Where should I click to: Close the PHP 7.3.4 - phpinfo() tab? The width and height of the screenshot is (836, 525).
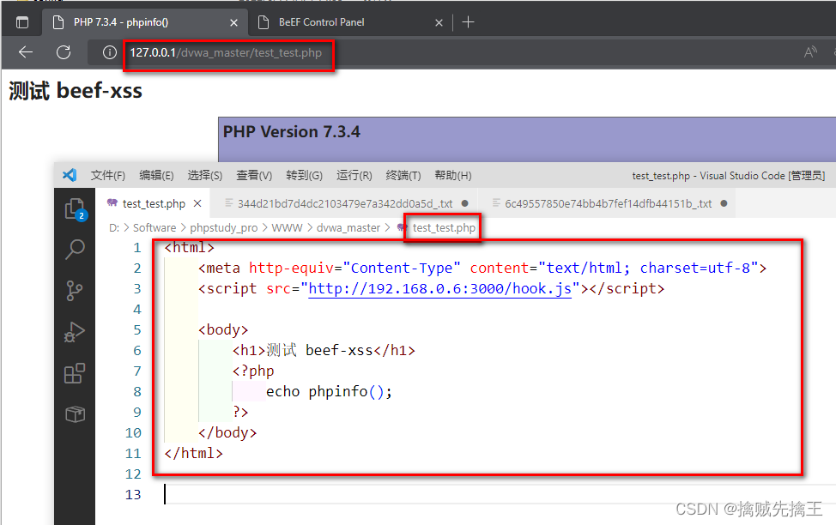pyautogui.click(x=233, y=22)
